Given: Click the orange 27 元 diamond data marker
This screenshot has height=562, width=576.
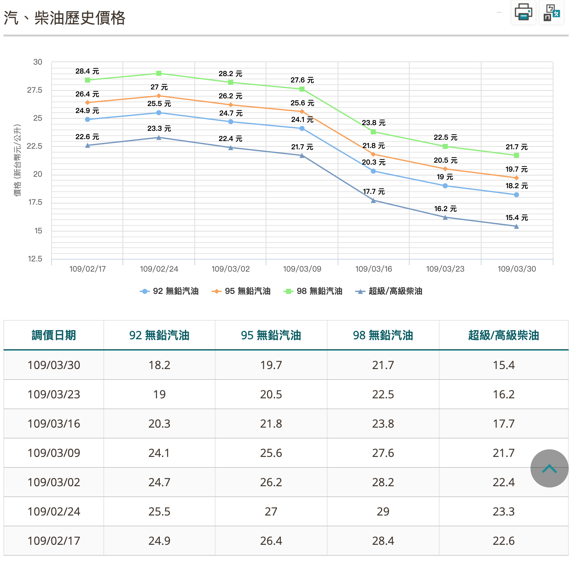Looking at the screenshot, I should coord(159,96).
